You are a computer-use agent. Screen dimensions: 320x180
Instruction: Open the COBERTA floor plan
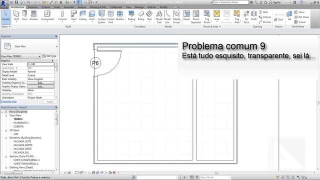18,126
